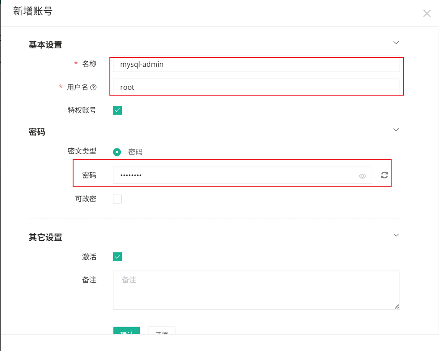Select the 密码 radio under 密文类型

117,152
